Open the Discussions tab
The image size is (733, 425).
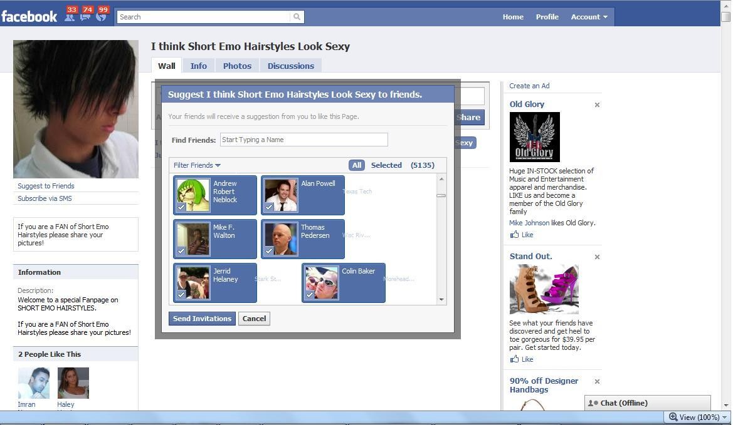tap(290, 66)
